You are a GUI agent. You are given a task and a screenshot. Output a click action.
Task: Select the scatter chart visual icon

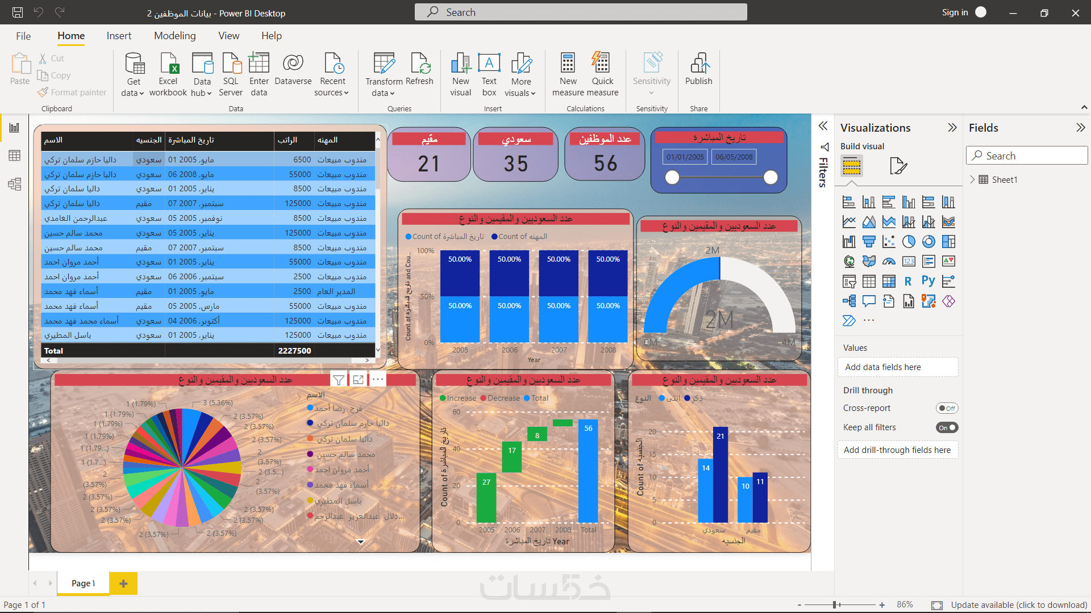coord(889,242)
